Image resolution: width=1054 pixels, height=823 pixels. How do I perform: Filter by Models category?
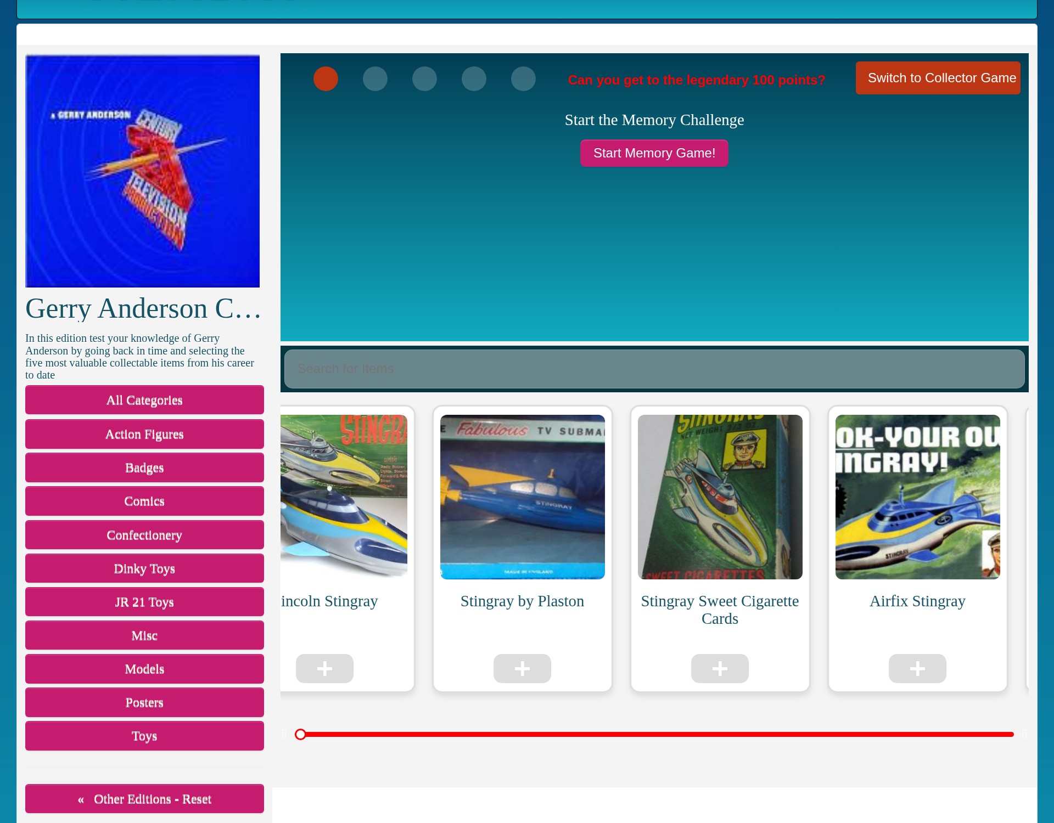tap(144, 669)
